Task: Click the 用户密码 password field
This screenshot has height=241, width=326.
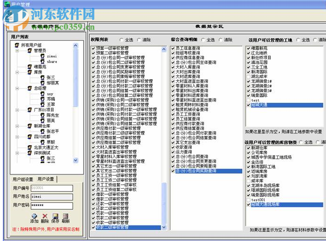Action: 52,206
